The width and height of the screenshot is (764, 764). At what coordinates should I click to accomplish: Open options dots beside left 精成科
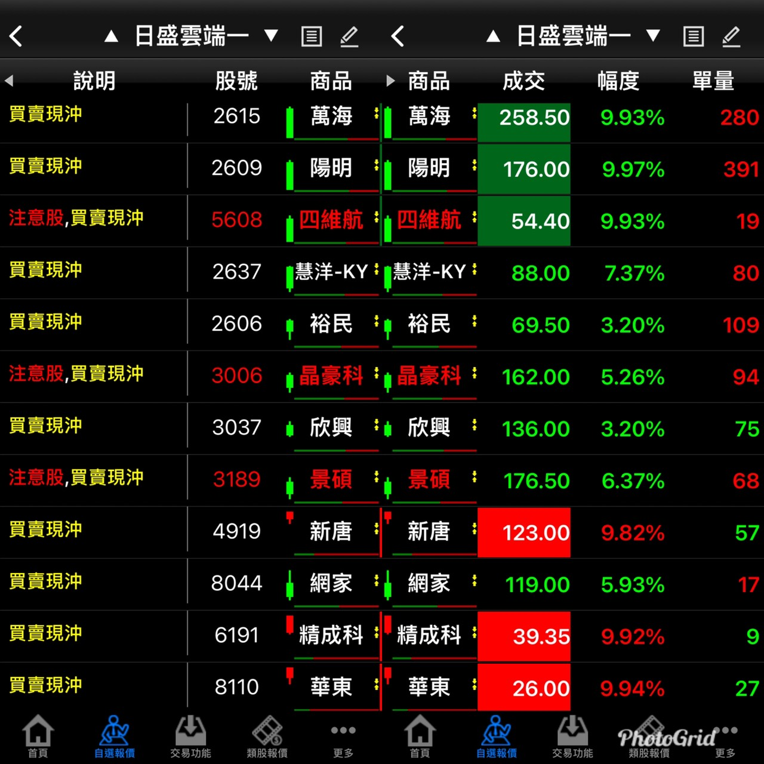tap(376, 632)
